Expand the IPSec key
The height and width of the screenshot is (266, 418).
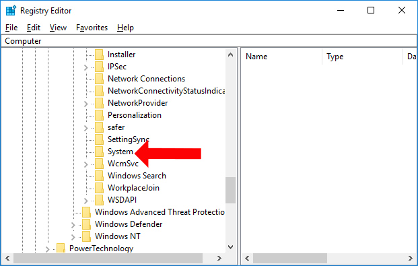point(86,67)
